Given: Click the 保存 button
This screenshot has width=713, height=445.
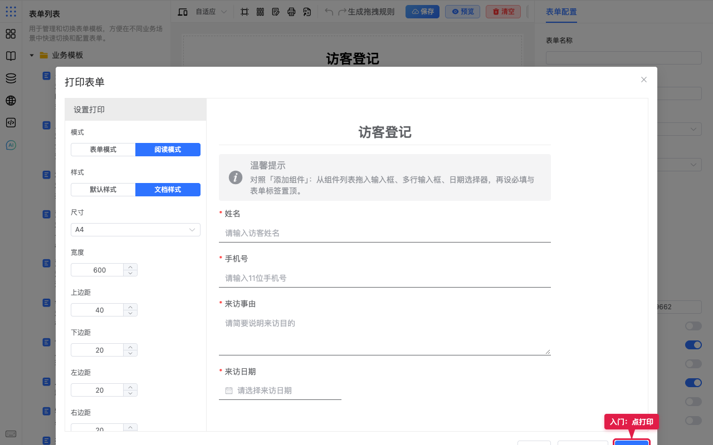Looking at the screenshot, I should 422,12.
